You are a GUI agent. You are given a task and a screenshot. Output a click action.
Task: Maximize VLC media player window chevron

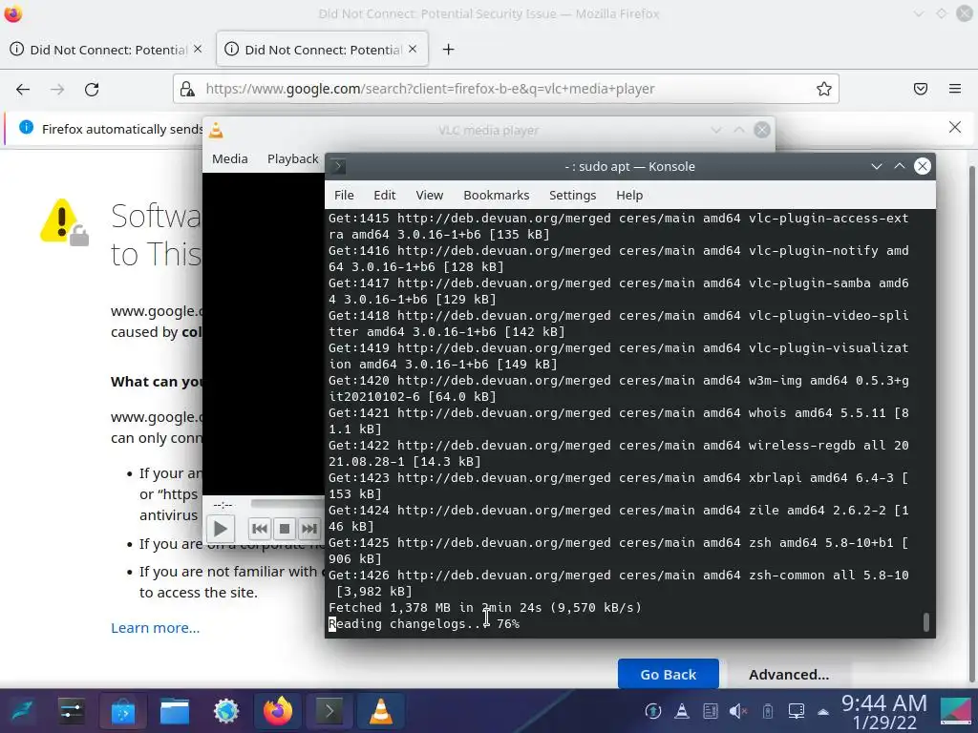[x=739, y=130]
